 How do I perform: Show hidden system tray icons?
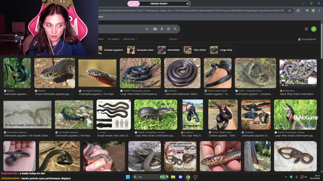pos(286,177)
